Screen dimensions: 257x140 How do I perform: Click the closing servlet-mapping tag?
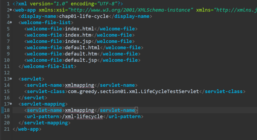pyautogui.click(x=44, y=123)
